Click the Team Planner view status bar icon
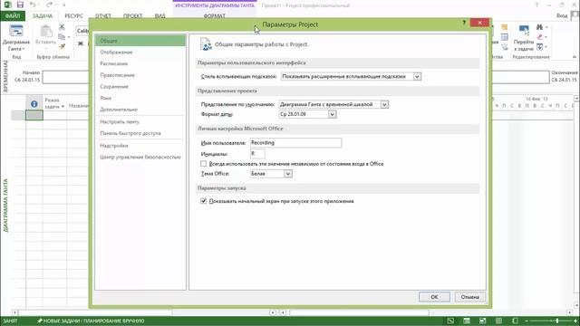 [x=483, y=321]
